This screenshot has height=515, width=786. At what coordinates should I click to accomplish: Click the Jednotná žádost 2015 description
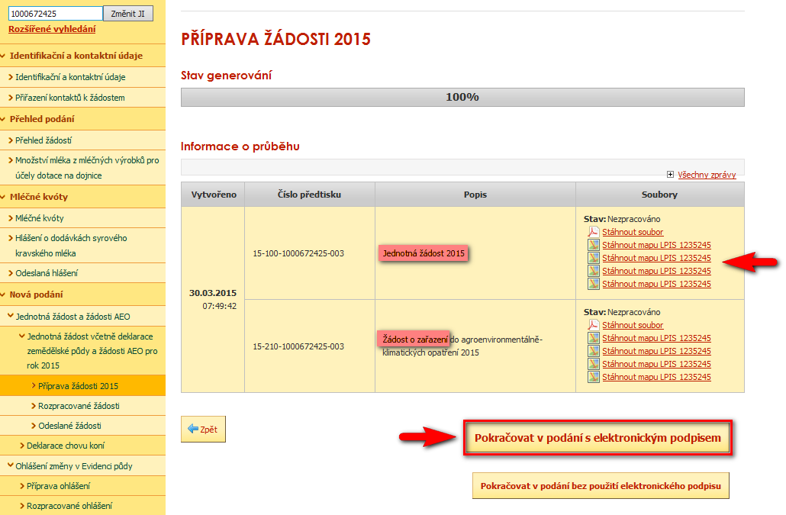[424, 253]
